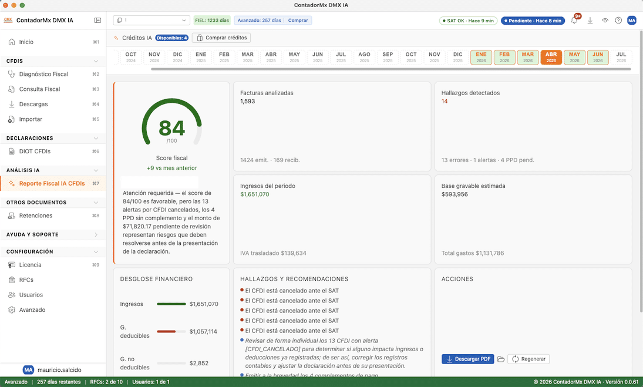Toggle the sidebar collapse icon
Image resolution: width=643 pixels, height=387 pixels.
coord(97,20)
